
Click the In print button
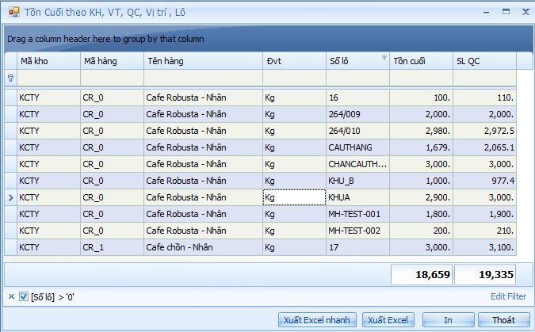(448, 320)
